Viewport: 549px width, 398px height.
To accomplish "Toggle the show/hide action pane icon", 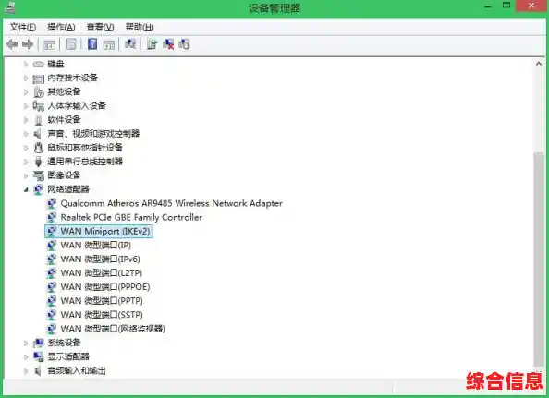I will click(x=109, y=44).
